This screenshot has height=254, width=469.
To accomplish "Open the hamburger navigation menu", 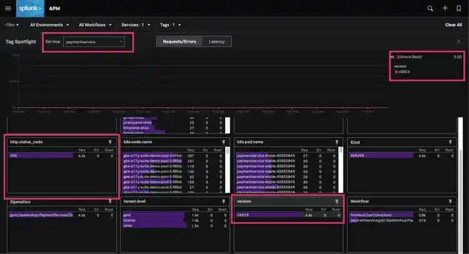I will click(x=8, y=9).
